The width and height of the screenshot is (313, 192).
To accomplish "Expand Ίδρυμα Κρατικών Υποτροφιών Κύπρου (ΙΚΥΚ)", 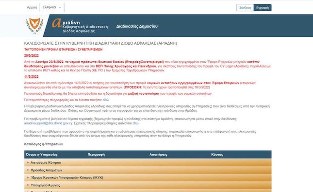I will 148,177.
